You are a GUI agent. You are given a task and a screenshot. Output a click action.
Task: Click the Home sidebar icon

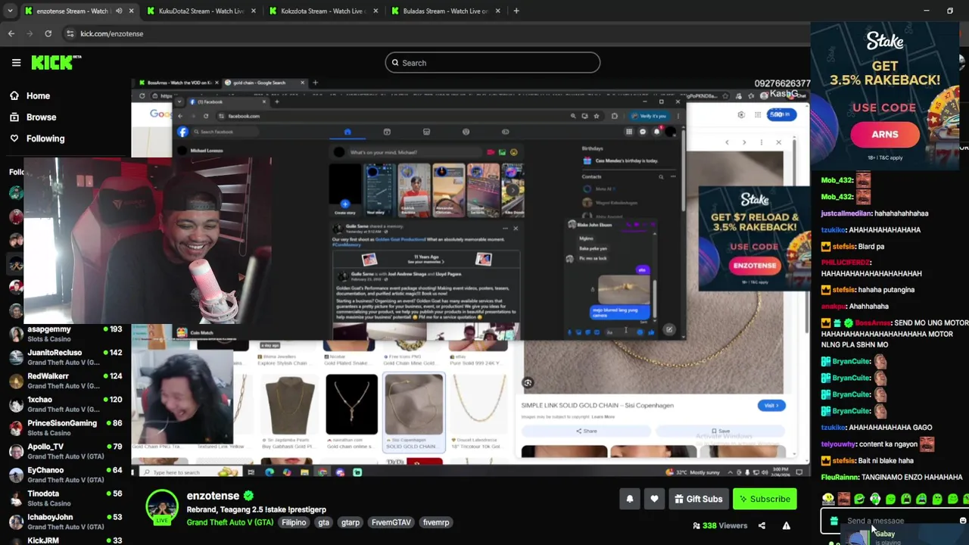(14, 96)
